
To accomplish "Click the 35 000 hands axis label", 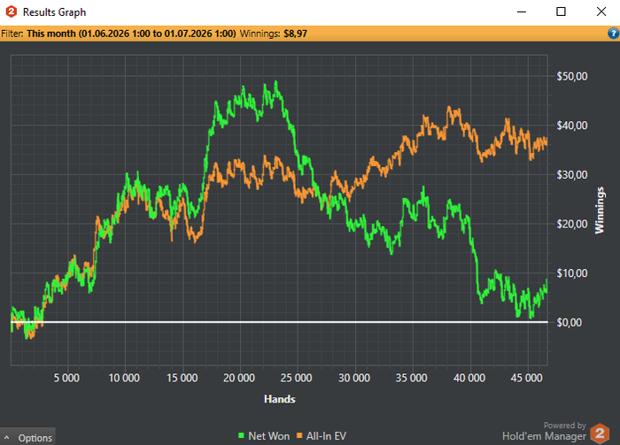I will (411, 378).
